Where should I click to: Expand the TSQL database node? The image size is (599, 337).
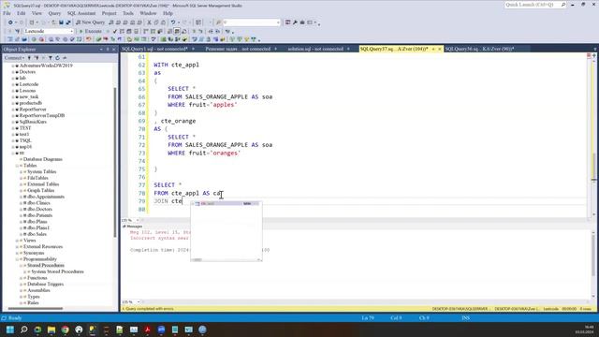point(13,140)
